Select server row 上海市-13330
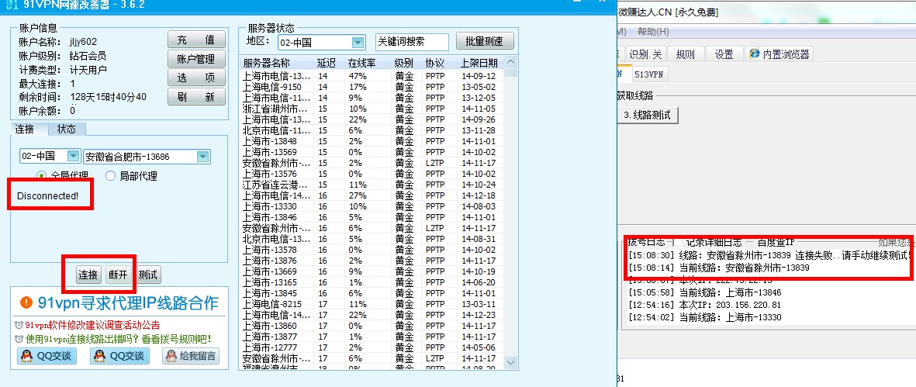The width and height of the screenshot is (916, 387). click(372, 206)
